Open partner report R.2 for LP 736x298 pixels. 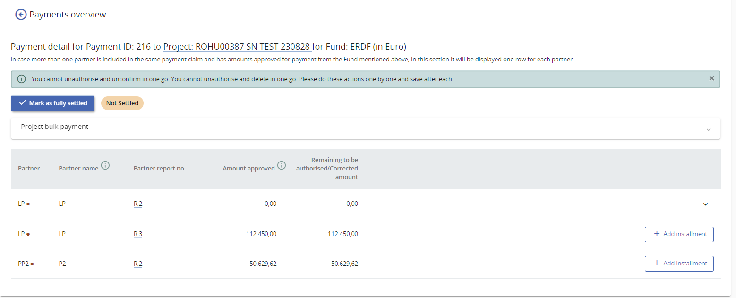tap(138, 204)
